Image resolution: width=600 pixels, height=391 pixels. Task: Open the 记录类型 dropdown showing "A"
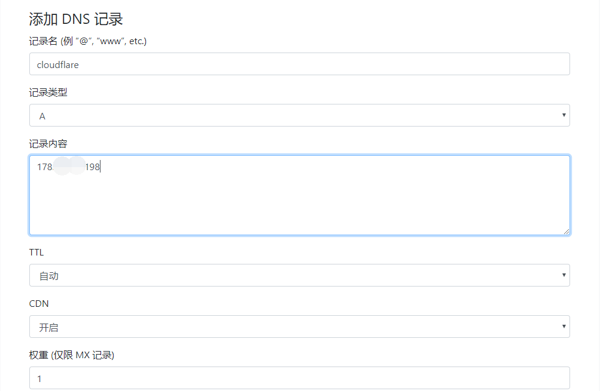300,115
